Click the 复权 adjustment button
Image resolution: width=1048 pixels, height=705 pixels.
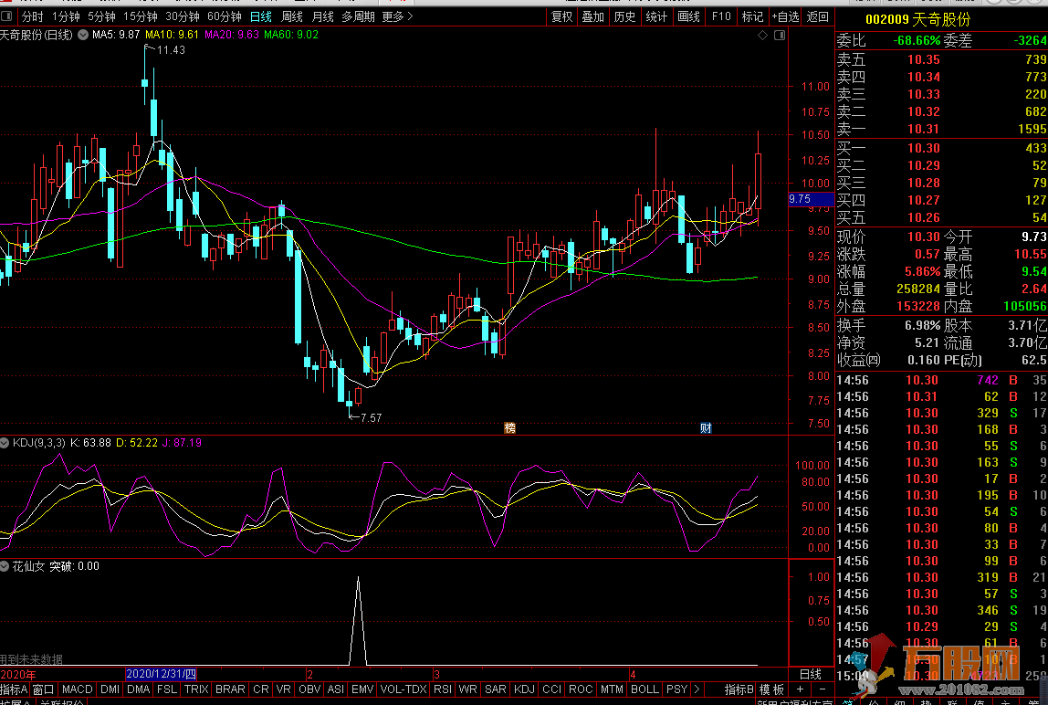[562, 16]
